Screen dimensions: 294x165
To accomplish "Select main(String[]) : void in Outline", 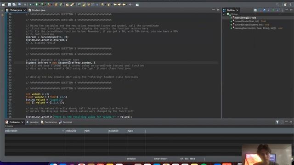I will [x=245, y=18].
